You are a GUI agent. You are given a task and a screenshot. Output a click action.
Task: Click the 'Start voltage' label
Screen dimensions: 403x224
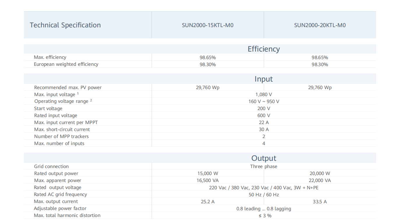click(x=48, y=109)
